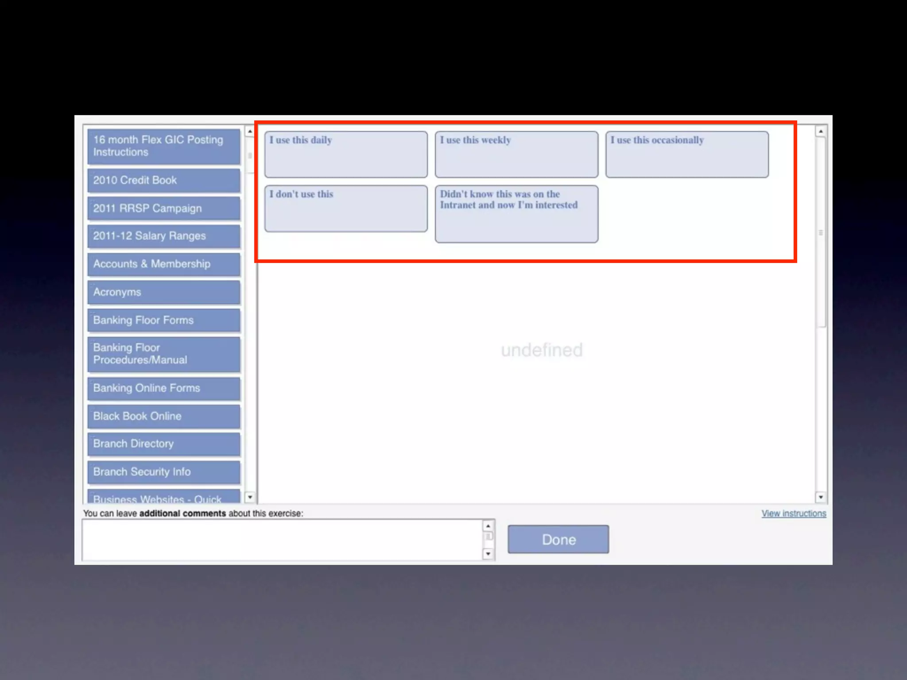Click the 'I use this weekly' category
Image resolution: width=907 pixels, height=680 pixels.
pyautogui.click(x=516, y=155)
